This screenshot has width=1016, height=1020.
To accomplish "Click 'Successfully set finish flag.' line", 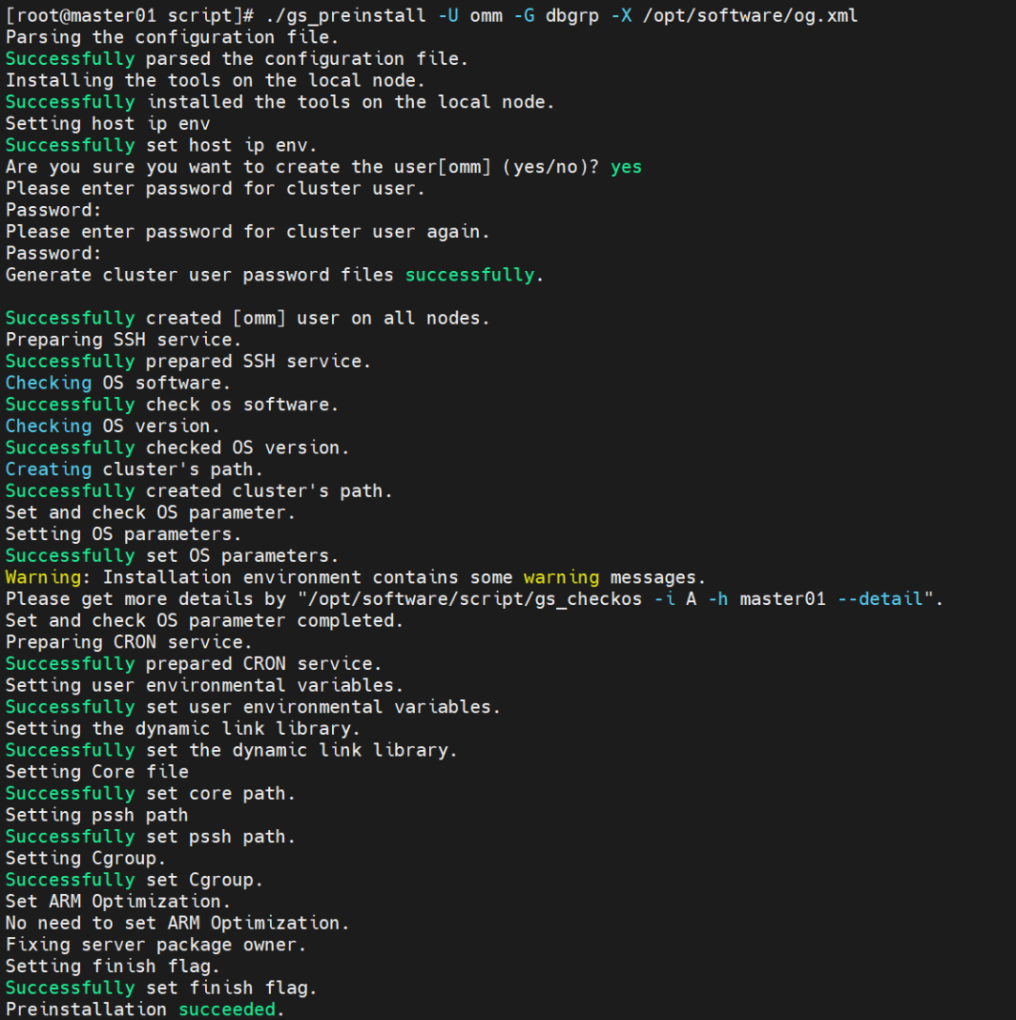I will (x=161, y=987).
